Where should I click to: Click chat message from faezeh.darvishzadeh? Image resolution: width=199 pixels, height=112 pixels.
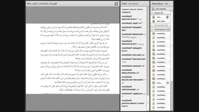click(x=133, y=80)
